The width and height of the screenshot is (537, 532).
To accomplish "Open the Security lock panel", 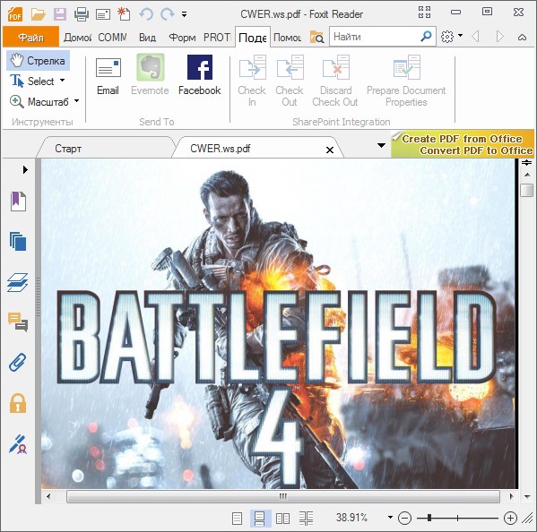I will point(18,403).
